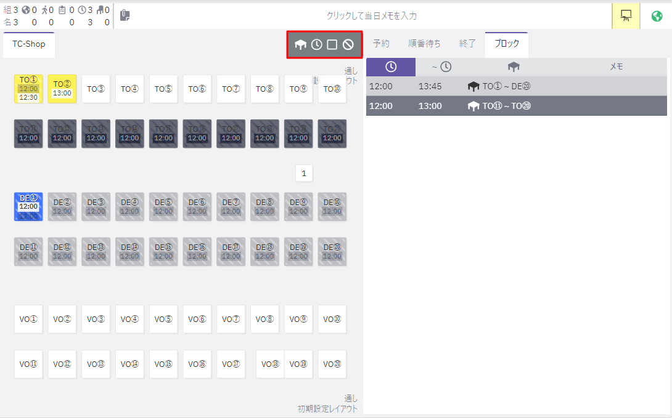Select the 終了 tab
672x418 pixels.
[x=468, y=44]
